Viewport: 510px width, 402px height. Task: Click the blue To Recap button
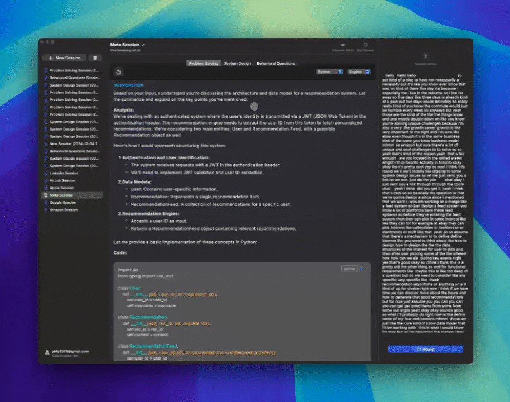(x=425, y=349)
